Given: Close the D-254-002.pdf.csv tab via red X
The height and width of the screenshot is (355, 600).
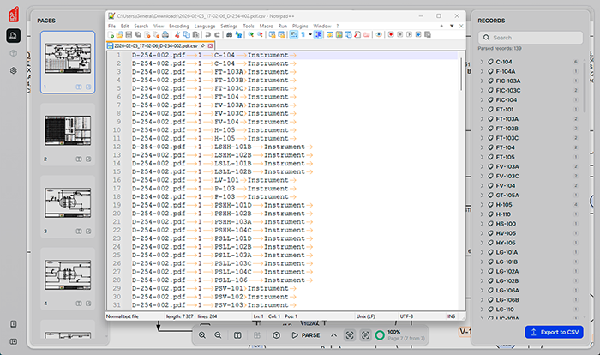Looking at the screenshot, I should 210,46.
